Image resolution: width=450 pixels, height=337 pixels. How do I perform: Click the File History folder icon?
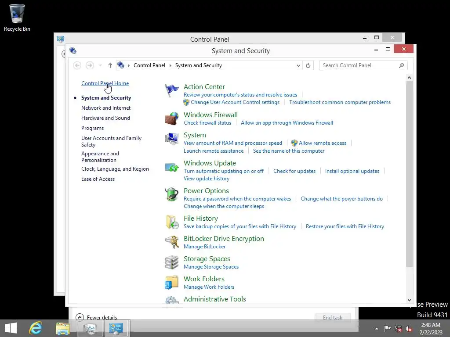[x=172, y=222]
